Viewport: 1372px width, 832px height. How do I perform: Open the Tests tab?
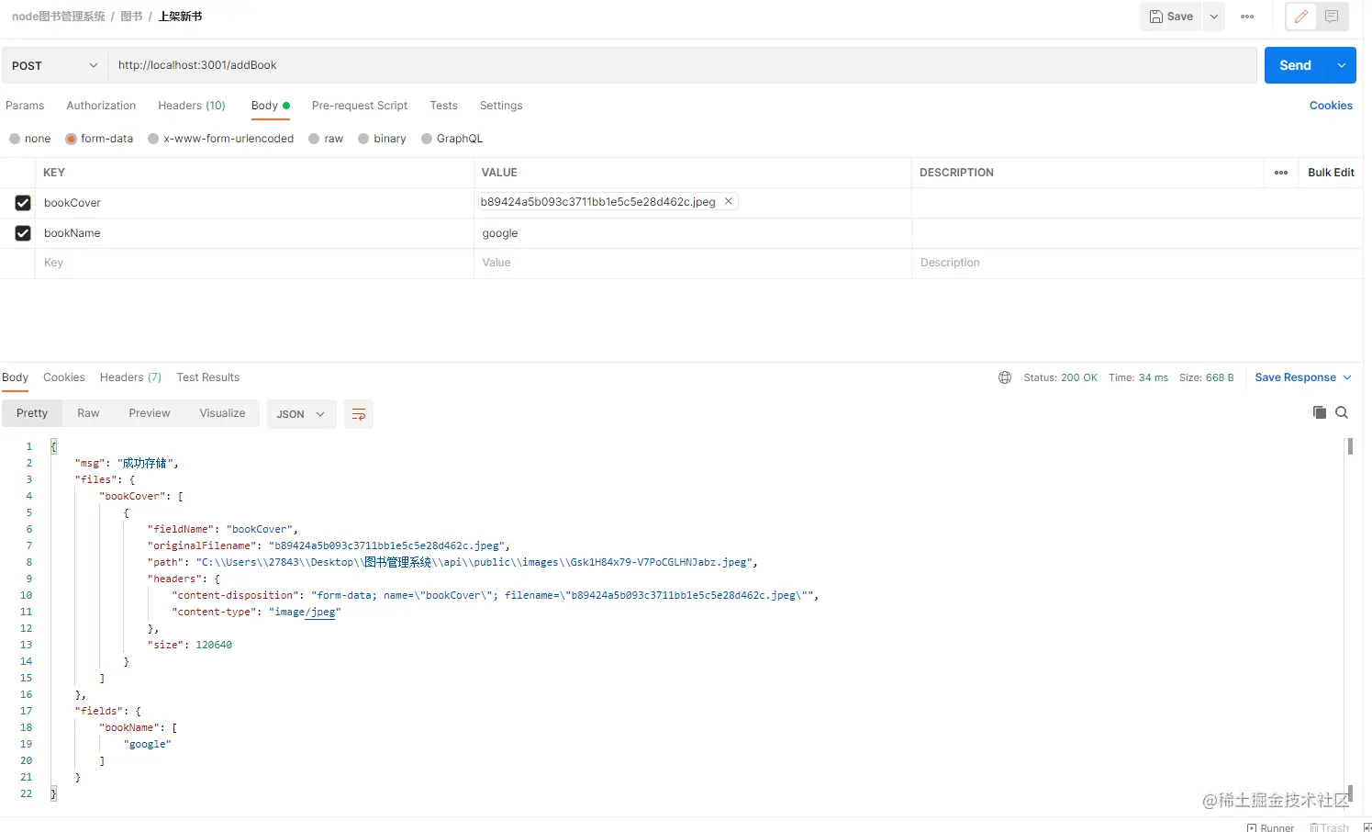tap(444, 106)
